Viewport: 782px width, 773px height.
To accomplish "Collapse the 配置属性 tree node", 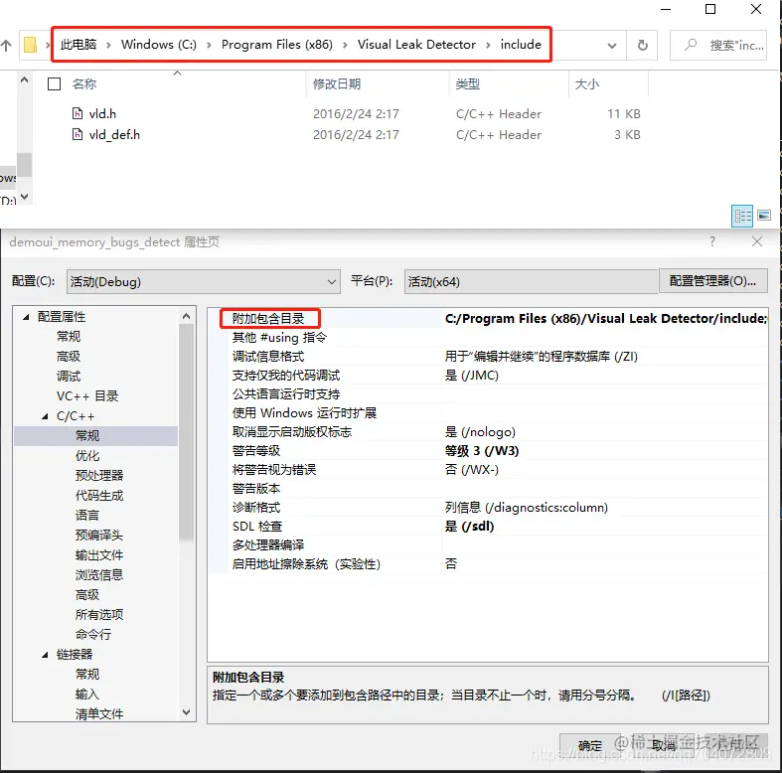I will (x=26, y=317).
